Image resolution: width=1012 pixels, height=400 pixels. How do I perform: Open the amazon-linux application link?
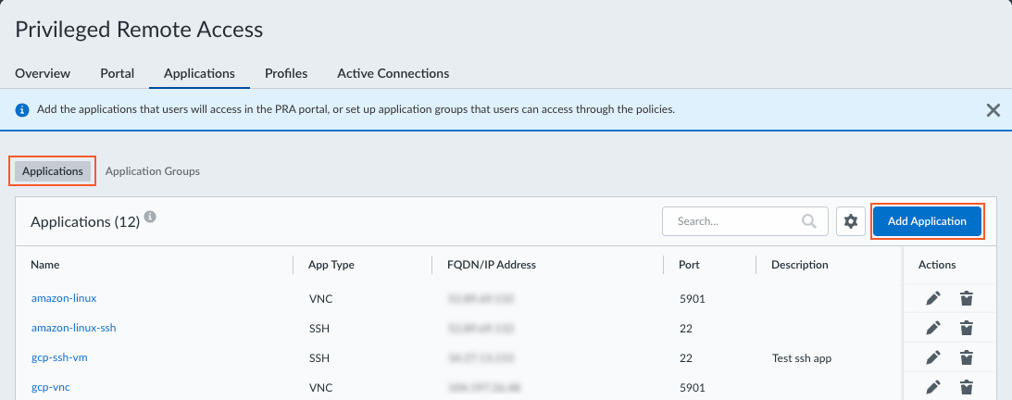tap(64, 298)
